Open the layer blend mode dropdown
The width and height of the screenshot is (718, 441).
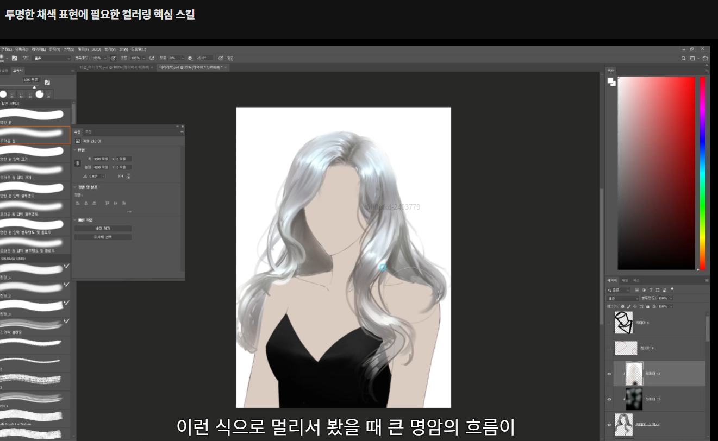(x=623, y=298)
